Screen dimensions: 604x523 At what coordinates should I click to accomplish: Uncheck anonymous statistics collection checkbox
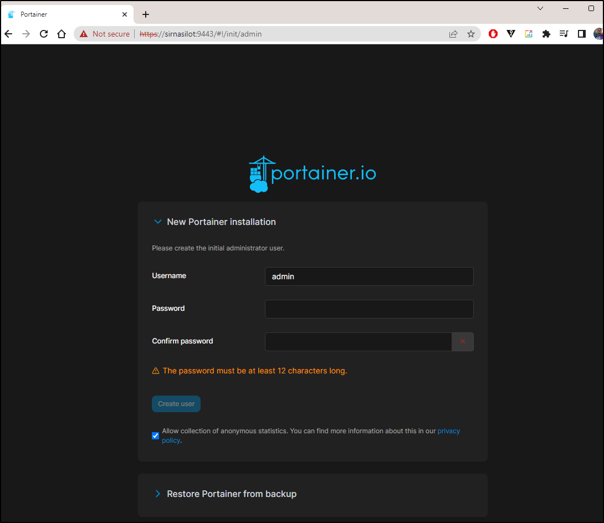coord(155,435)
